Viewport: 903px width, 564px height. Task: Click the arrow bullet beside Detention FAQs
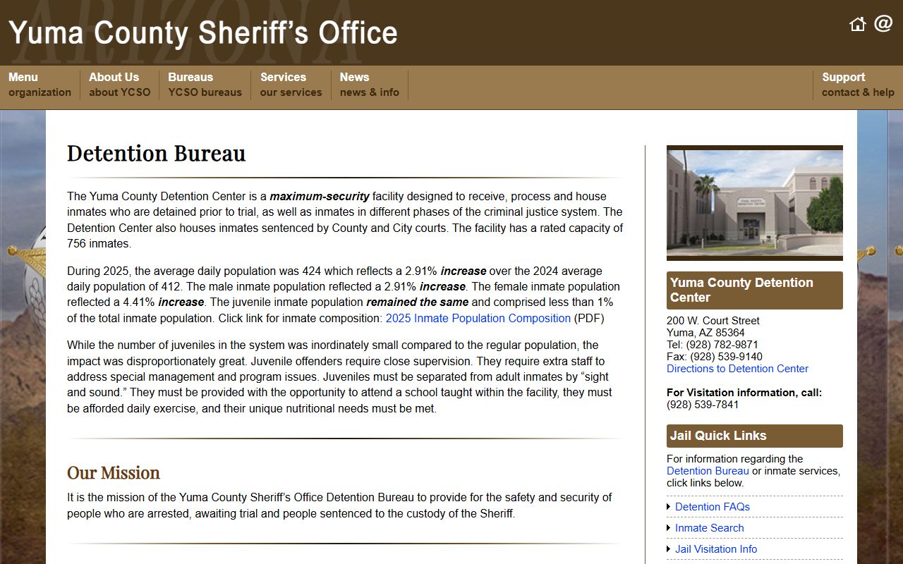click(669, 507)
